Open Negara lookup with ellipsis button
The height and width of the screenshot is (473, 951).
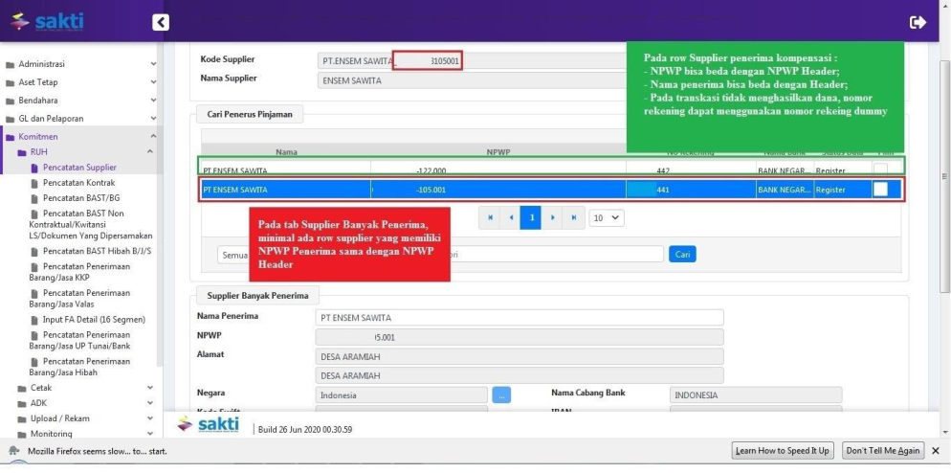pyautogui.click(x=501, y=394)
